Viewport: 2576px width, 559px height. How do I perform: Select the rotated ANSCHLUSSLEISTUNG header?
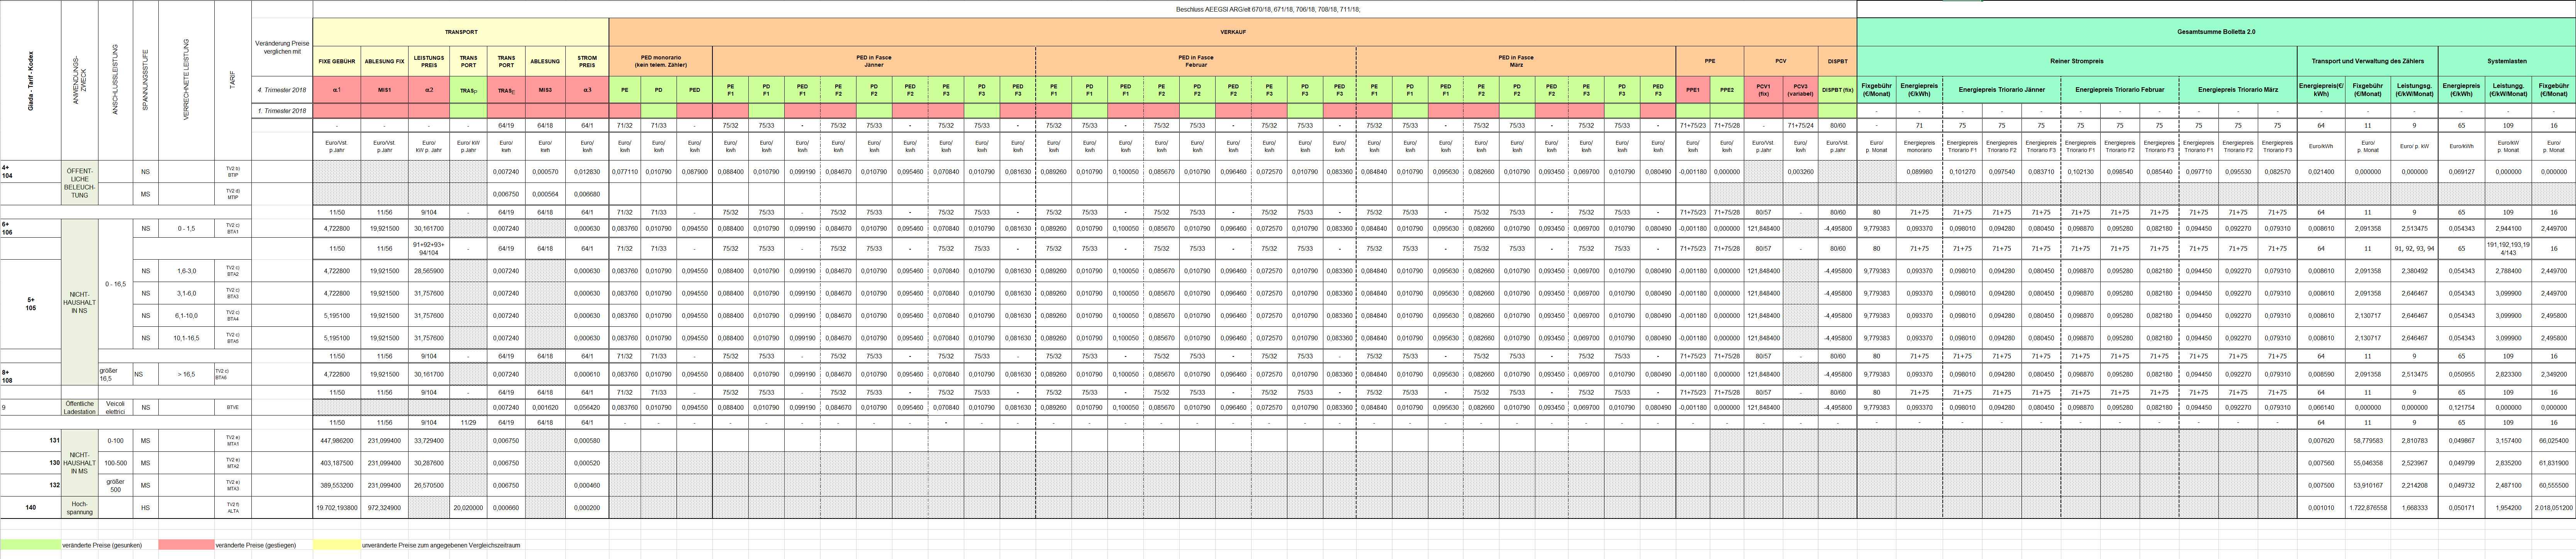point(115,80)
